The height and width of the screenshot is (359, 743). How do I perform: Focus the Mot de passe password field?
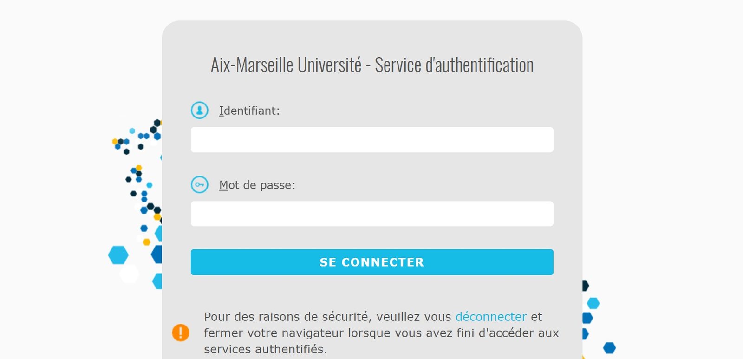point(372,214)
